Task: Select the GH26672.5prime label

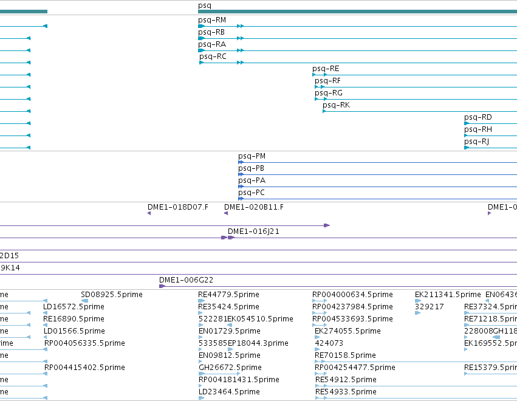Action: tap(230, 368)
